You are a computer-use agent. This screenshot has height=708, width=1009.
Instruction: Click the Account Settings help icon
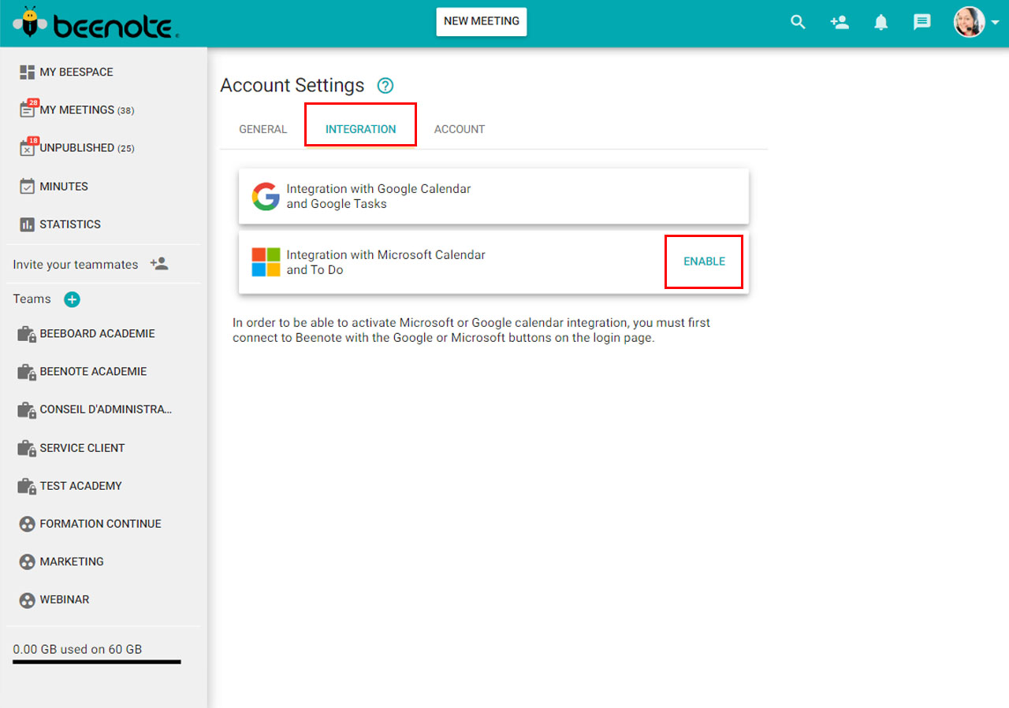click(385, 86)
